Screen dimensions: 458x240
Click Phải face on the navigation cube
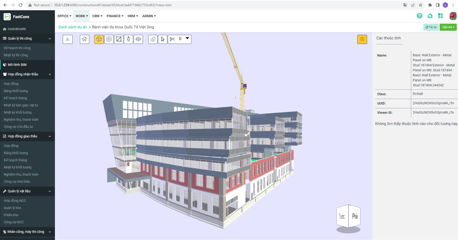click(355, 217)
